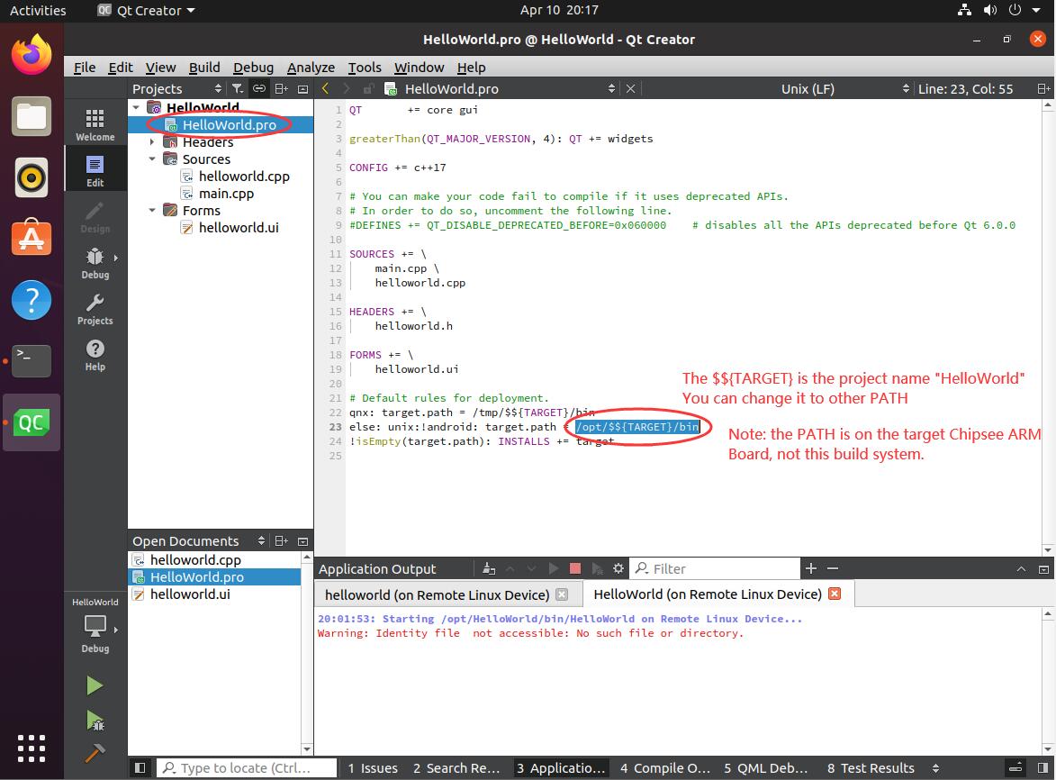Screen dimensions: 1056x780
Task: Click the code editor vertical scrollbar
Action: tap(1048, 327)
